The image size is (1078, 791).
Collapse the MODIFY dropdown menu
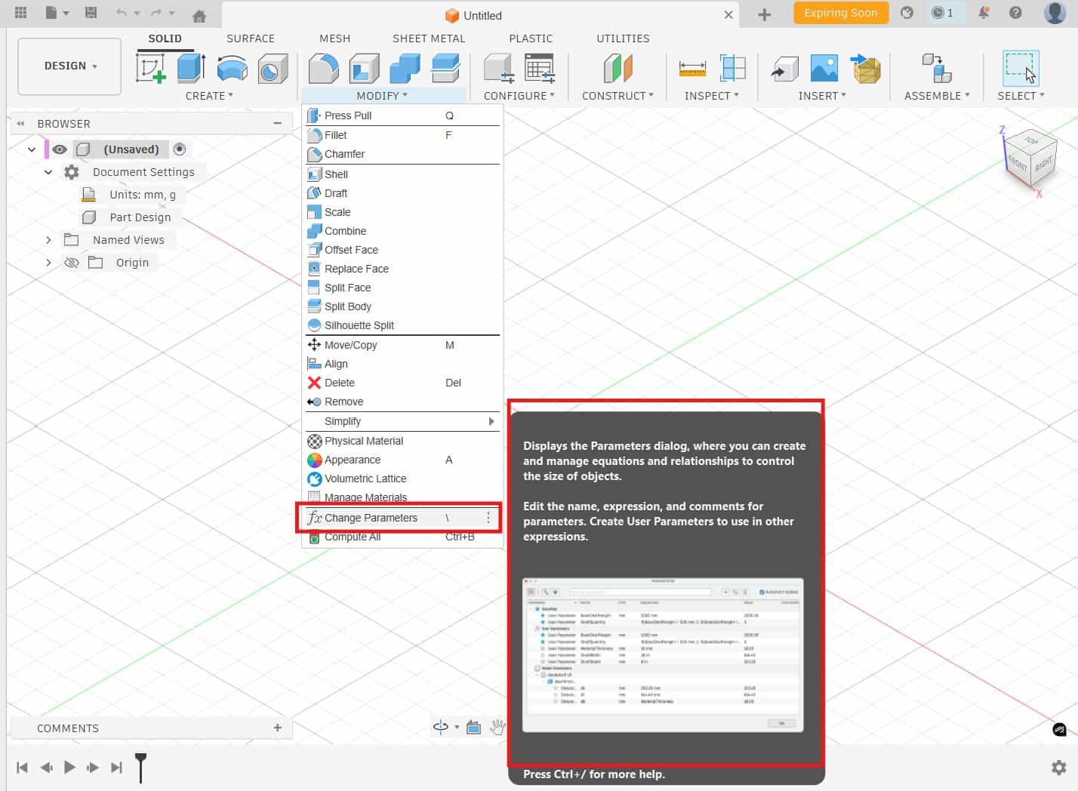(382, 96)
